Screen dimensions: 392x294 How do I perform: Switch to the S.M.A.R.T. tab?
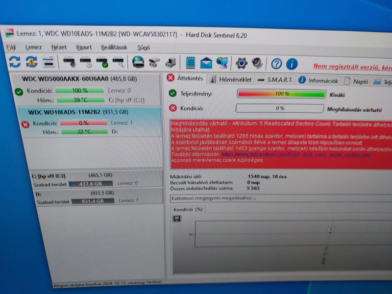tap(275, 80)
